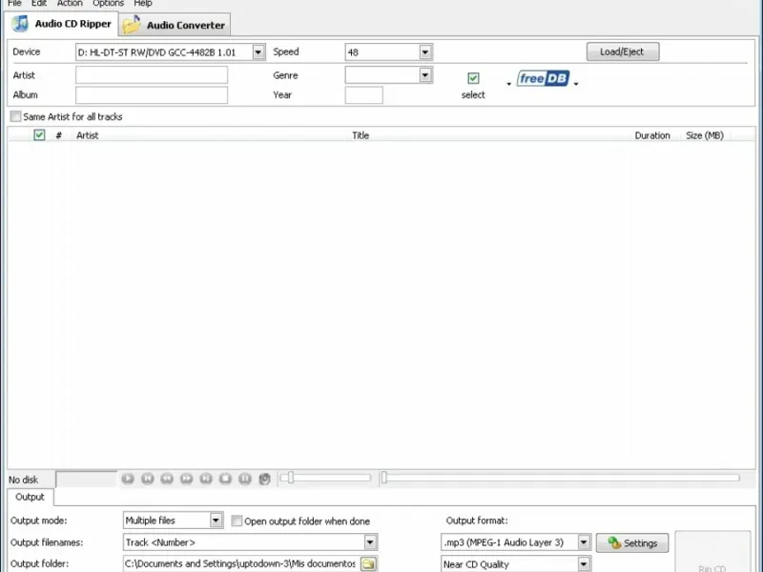Click the fast forward button
763x572 pixels.
click(x=186, y=479)
